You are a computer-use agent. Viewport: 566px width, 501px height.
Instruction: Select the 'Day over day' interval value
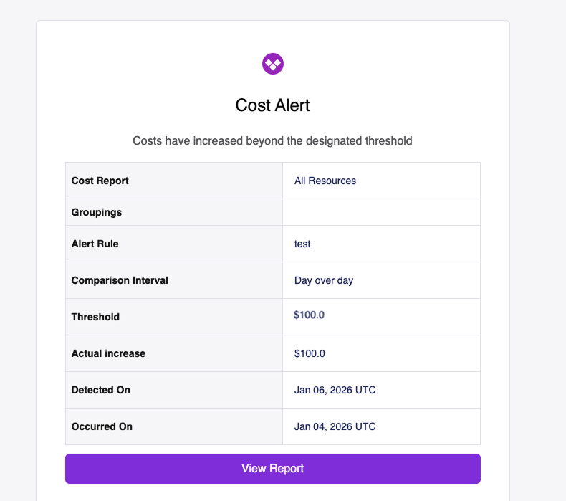[x=324, y=280]
